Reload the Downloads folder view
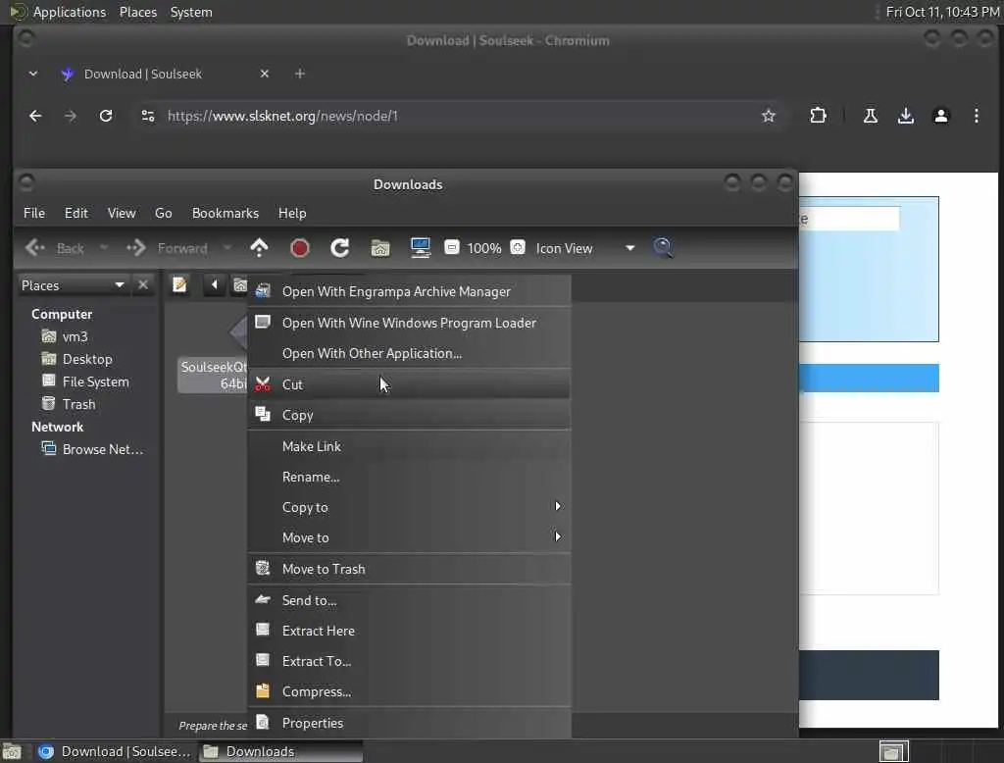 (339, 248)
